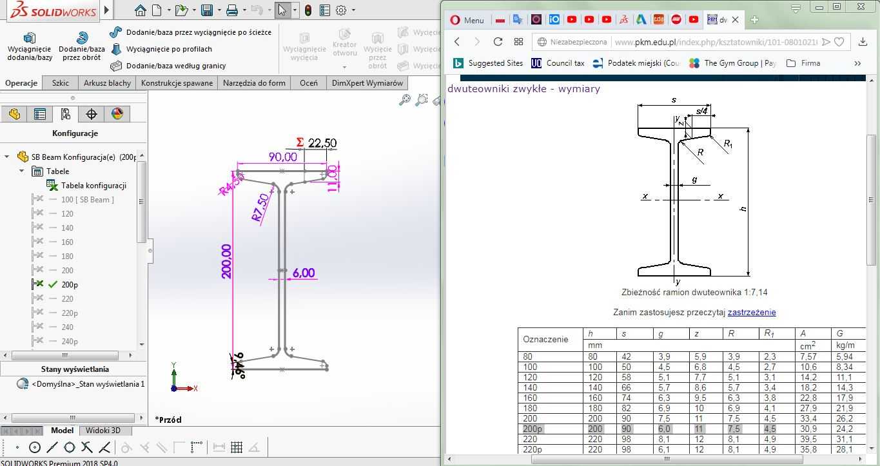Viewport: 880px width, 466px height.
Task: Reload the page in Opera
Action: (498, 42)
